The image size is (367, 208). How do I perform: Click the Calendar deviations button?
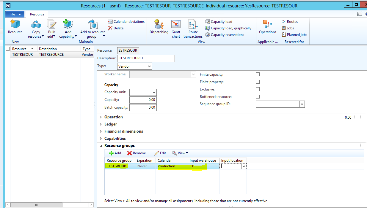tap(126, 22)
